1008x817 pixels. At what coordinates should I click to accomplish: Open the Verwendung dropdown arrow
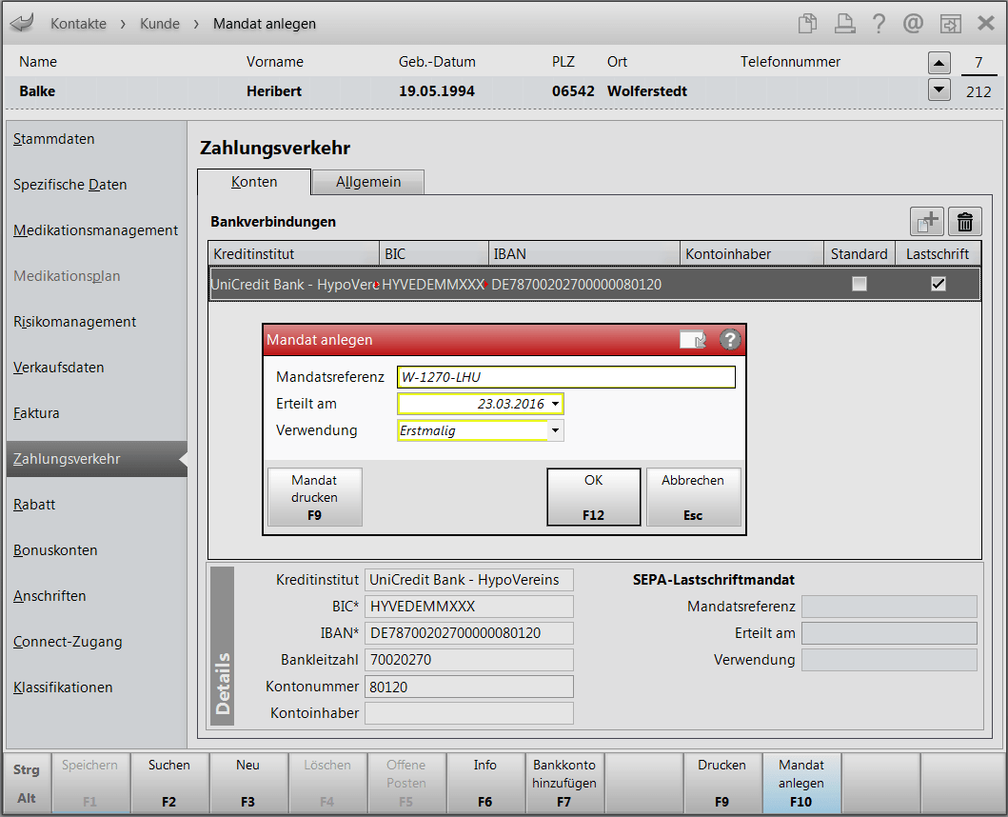(x=556, y=430)
